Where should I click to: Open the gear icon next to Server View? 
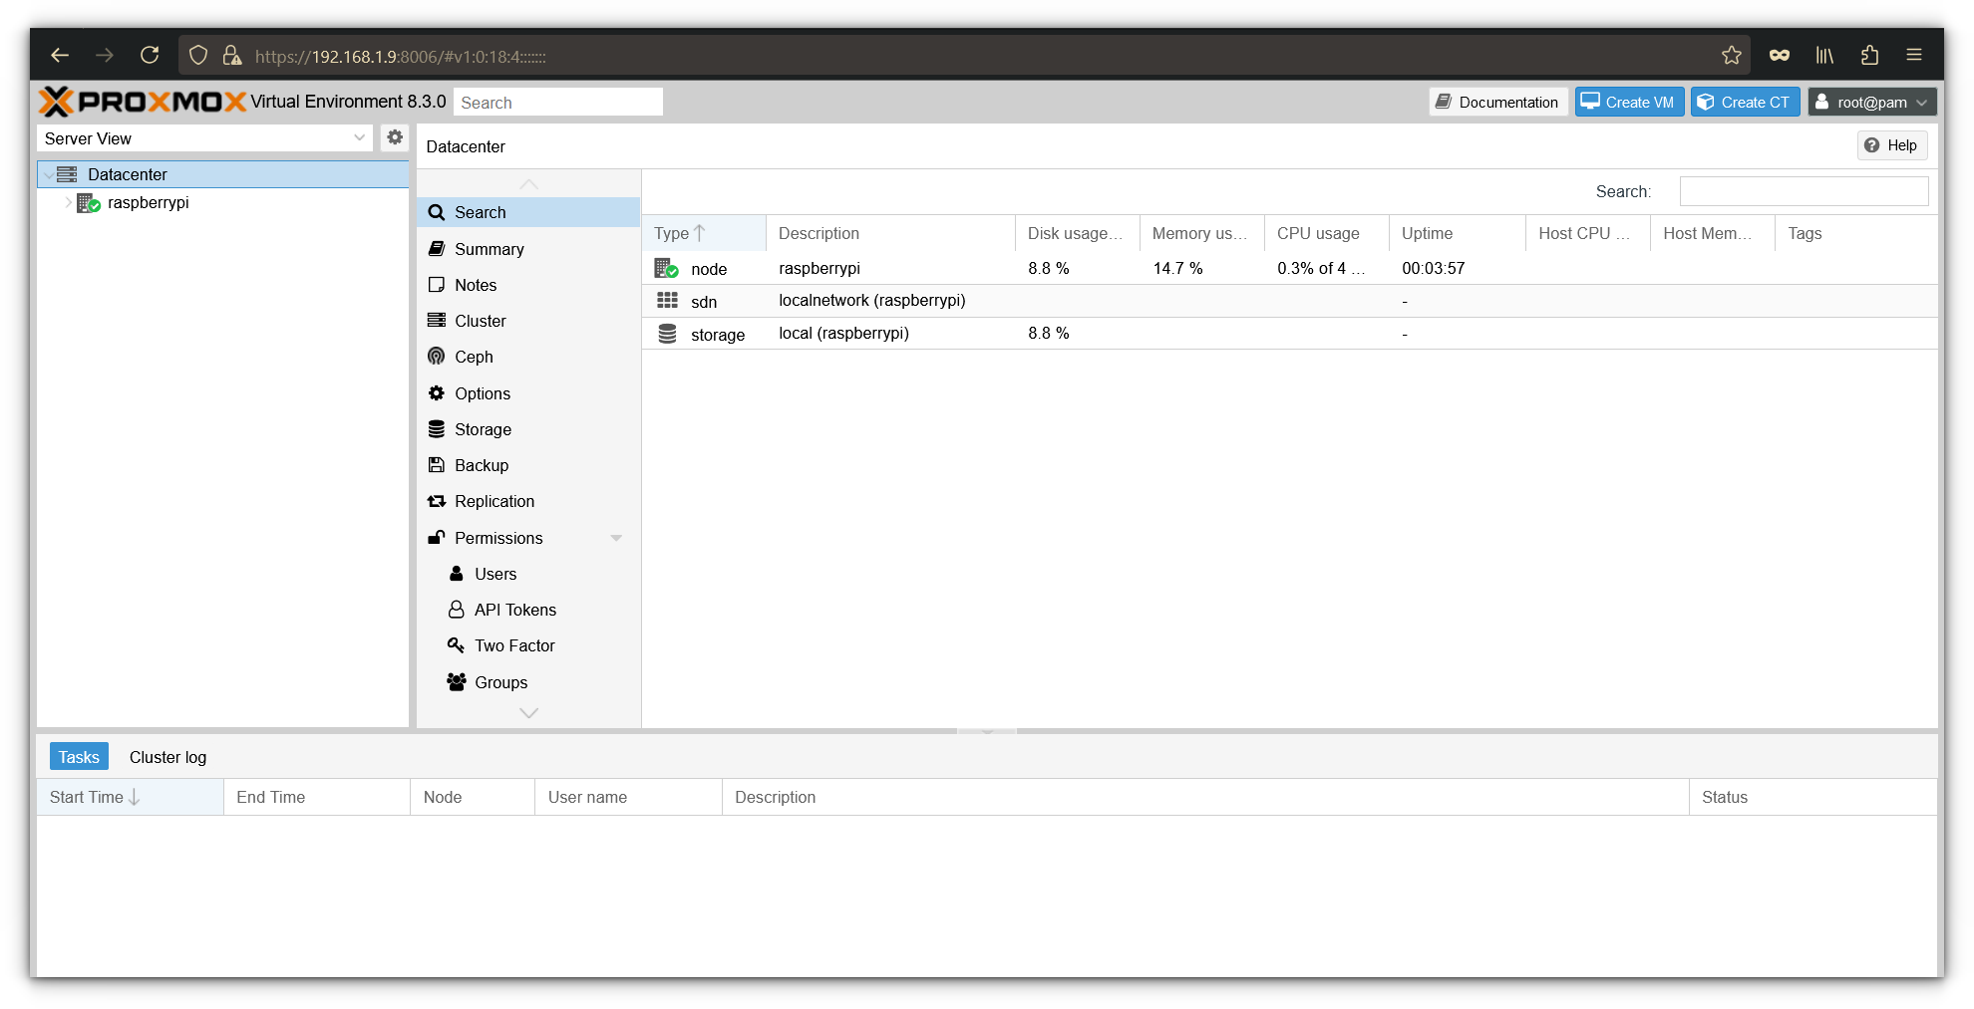point(395,137)
